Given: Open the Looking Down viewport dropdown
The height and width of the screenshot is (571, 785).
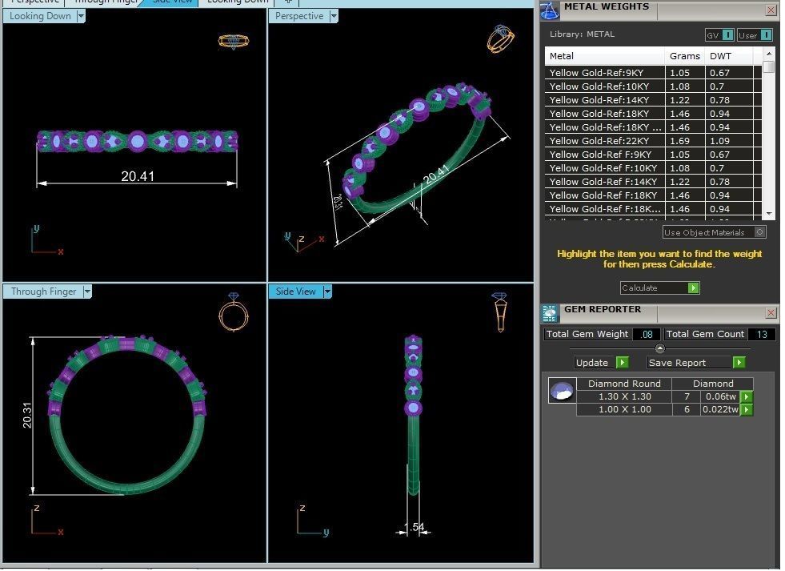Looking at the screenshot, I should click(81, 16).
